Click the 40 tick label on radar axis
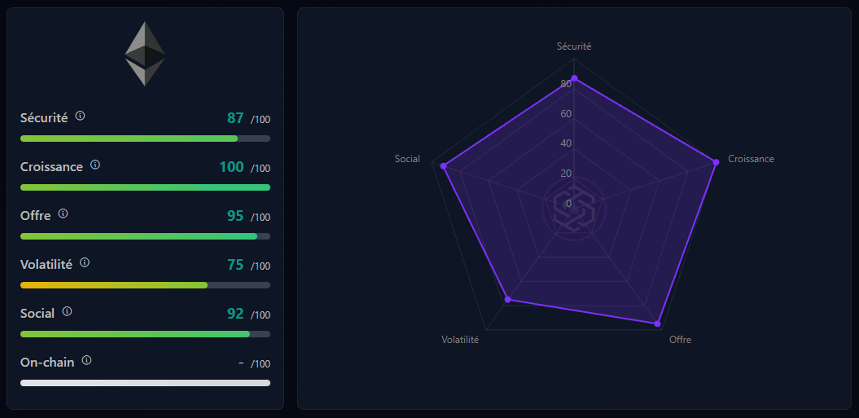 pos(566,143)
